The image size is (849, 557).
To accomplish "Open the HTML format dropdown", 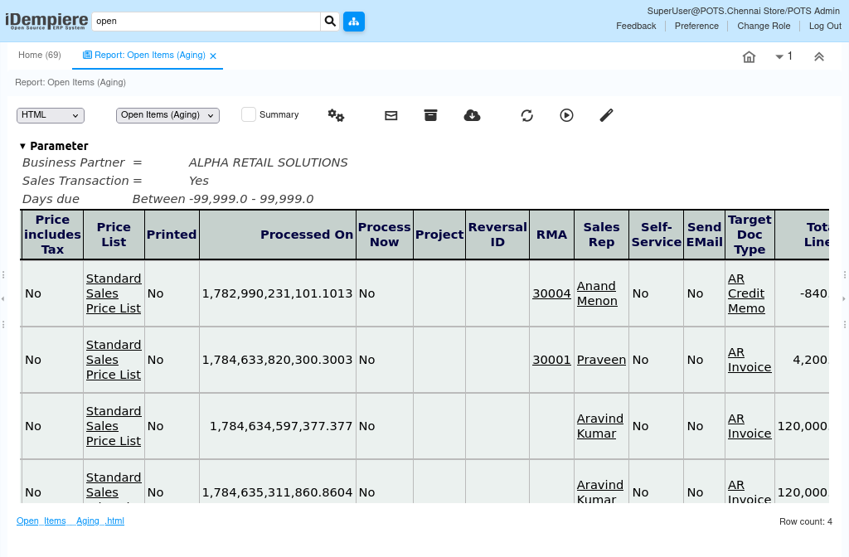I will 51,114.
